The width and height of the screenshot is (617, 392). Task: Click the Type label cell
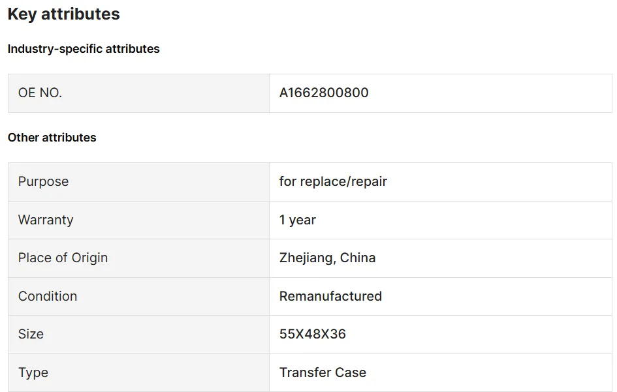[33, 372]
